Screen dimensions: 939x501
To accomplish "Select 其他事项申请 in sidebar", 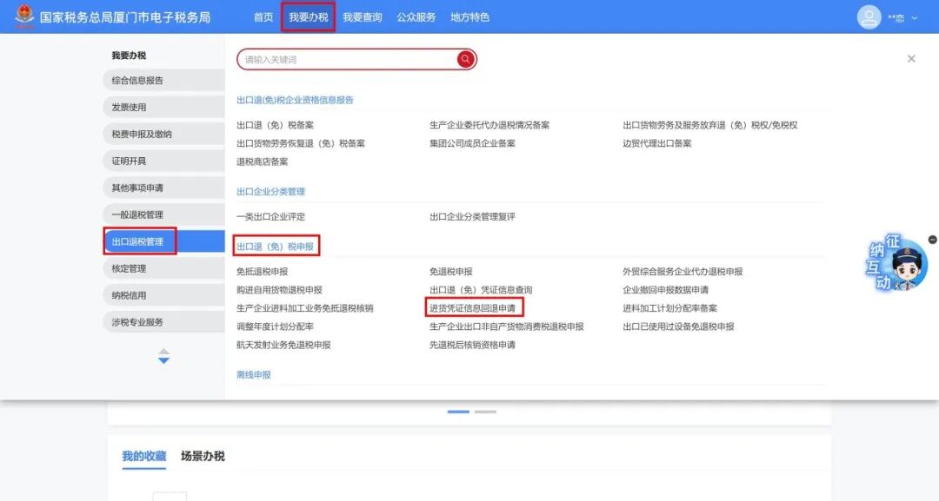I will tap(163, 188).
